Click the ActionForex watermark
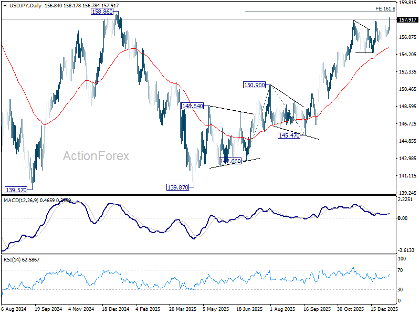Viewport: 420px width, 315px height. click(96, 156)
